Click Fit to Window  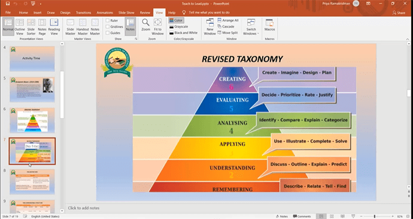[x=157, y=26]
